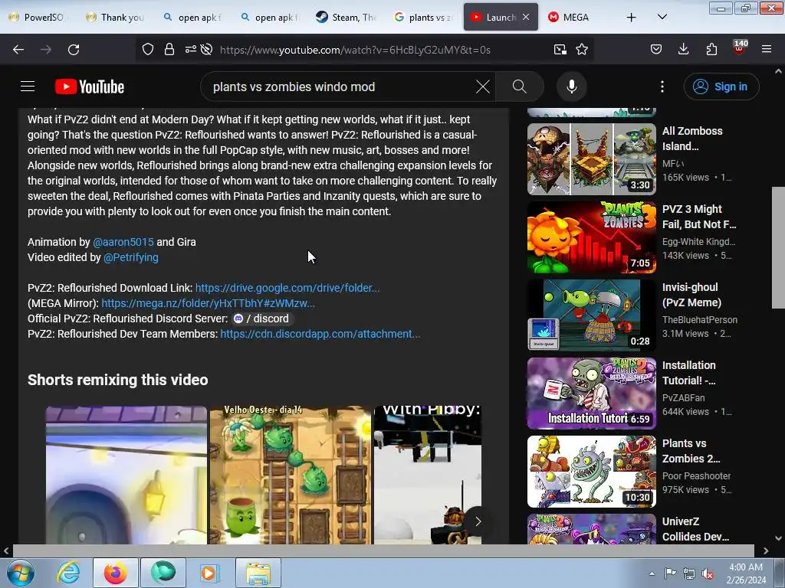The height and width of the screenshot is (588, 785).
Task: Click the Sign in button
Action: pyautogui.click(x=721, y=87)
